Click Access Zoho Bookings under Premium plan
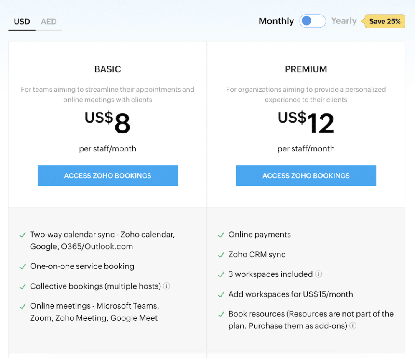Image resolution: width=415 pixels, height=358 pixels. [306, 176]
